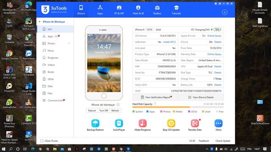Click the Install AFC2 link
Screen dimensions: 271x152
[169, 42]
